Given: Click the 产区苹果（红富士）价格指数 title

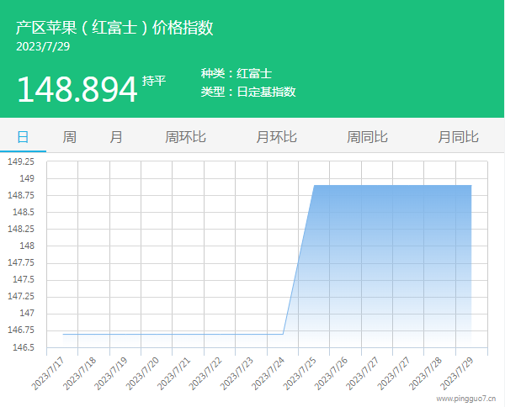Looking at the screenshot, I should coord(114,28).
